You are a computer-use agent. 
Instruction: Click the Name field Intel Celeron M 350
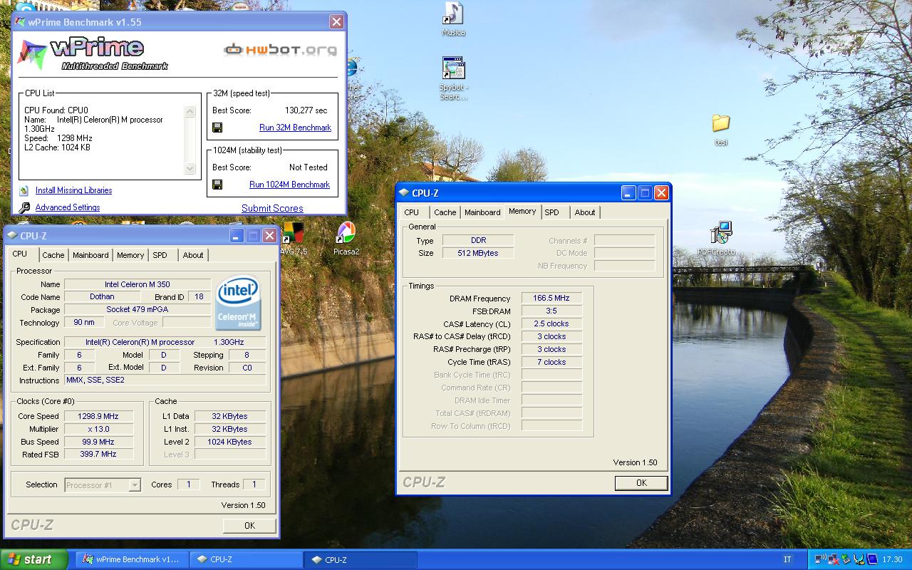(138, 284)
